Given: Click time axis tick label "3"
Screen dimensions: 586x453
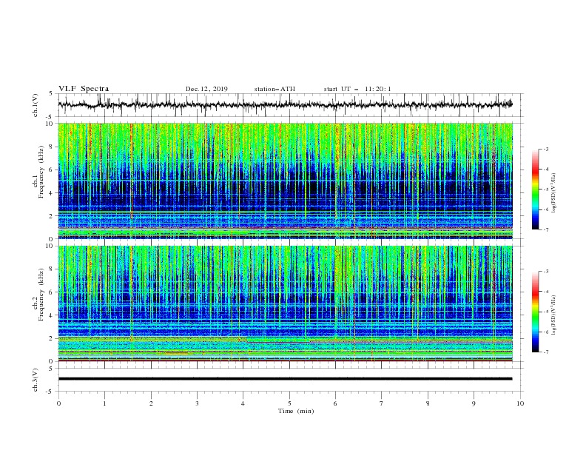Looking at the screenshot, I should click(197, 403).
